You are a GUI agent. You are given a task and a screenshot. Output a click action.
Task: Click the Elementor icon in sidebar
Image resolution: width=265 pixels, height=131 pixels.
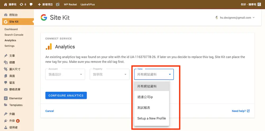[6, 98]
